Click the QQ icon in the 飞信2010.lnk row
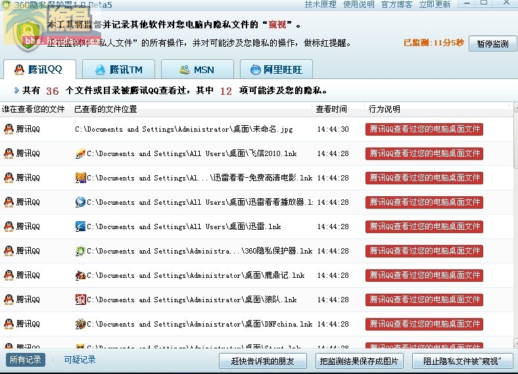The image size is (518, 374). point(9,153)
